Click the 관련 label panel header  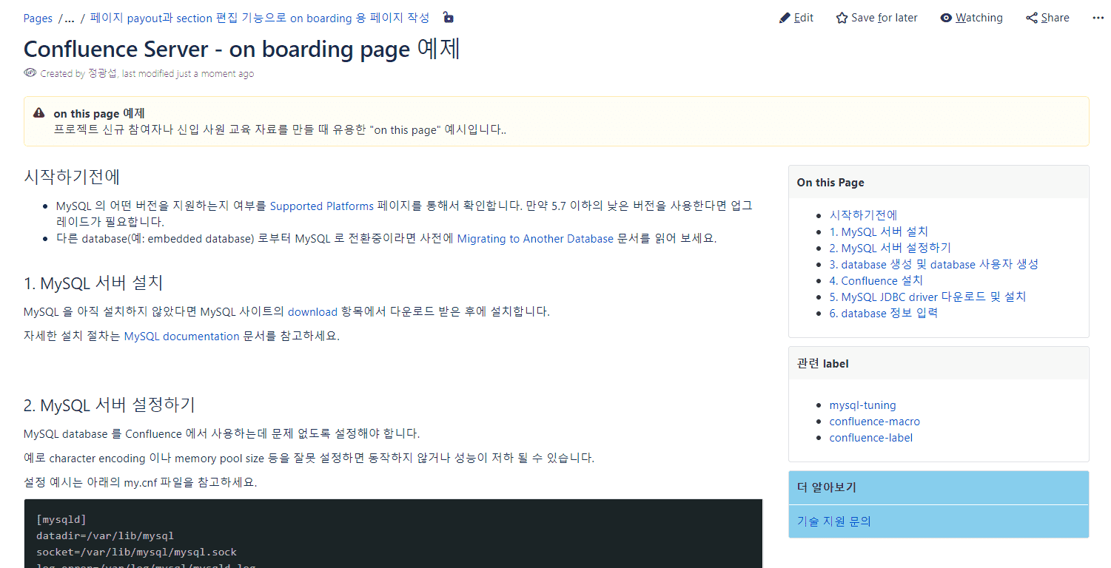939,363
